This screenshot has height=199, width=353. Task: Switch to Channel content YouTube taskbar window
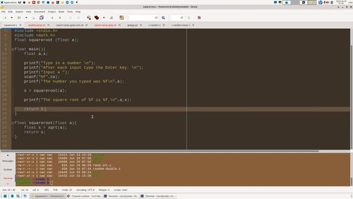(x=84, y=196)
